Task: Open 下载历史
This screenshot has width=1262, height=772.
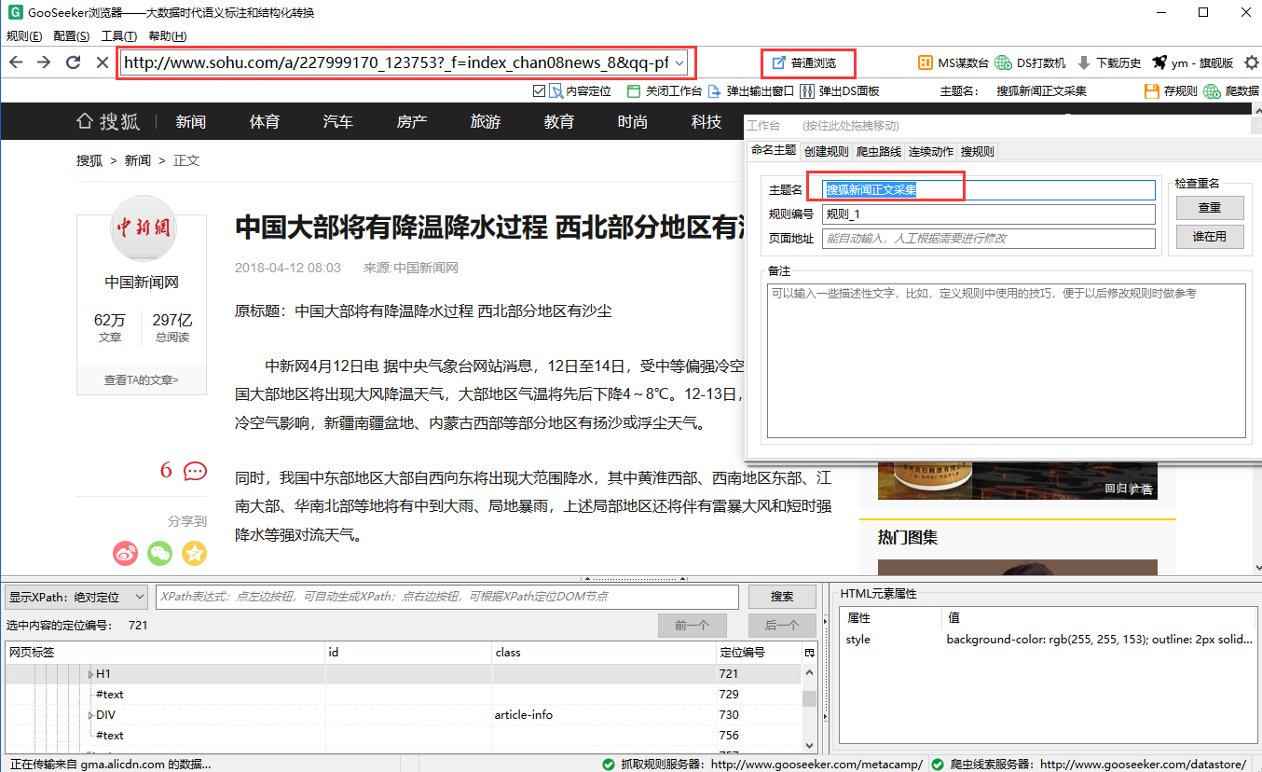Action: click(1109, 62)
